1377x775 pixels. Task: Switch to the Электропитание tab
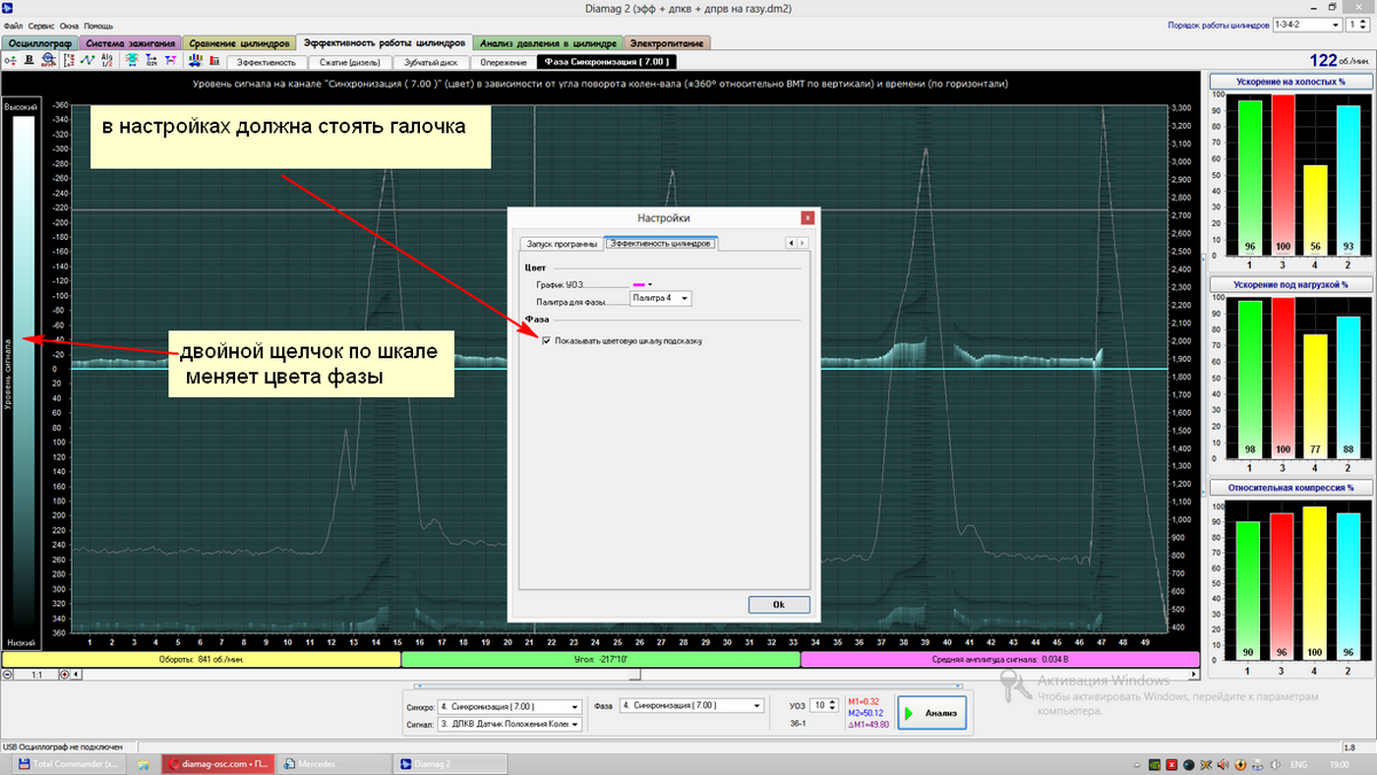click(665, 43)
